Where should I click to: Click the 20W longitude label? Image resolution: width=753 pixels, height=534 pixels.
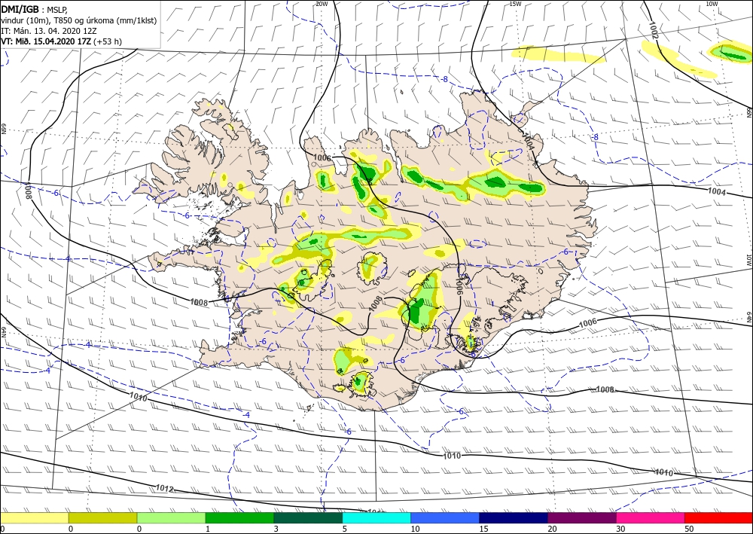coord(322,3)
